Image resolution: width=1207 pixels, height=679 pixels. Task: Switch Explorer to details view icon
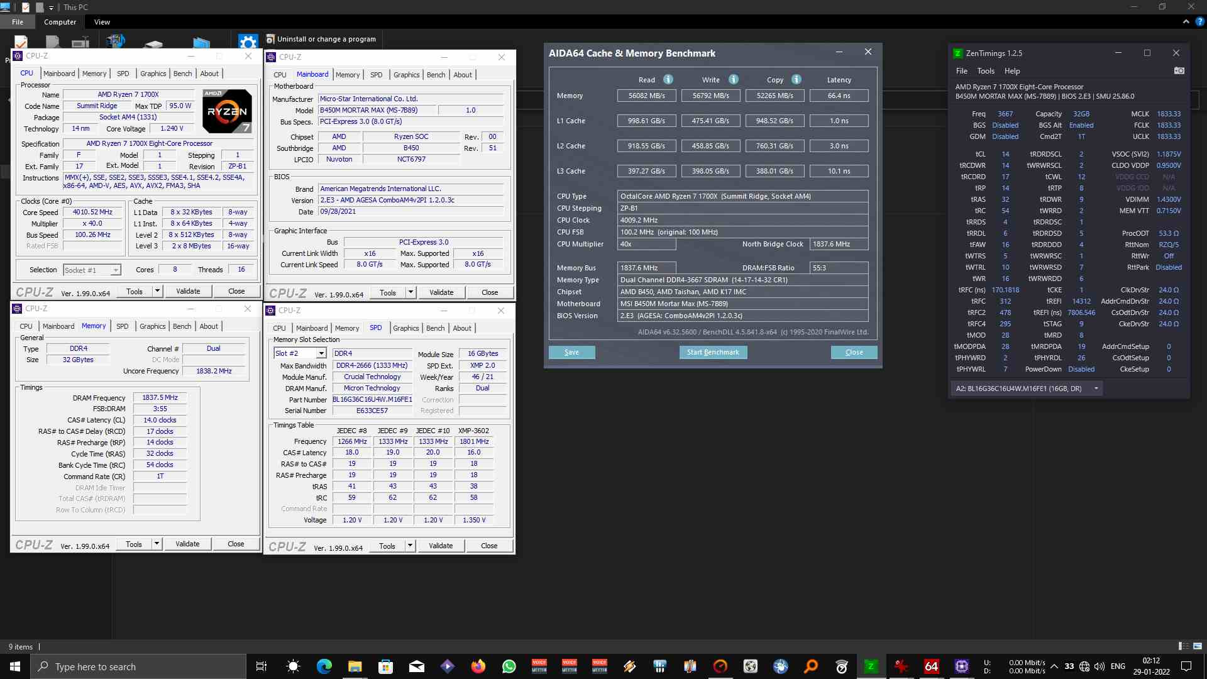pyautogui.click(x=1183, y=646)
